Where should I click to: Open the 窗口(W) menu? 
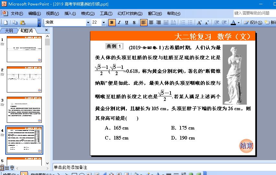pyautogui.click(x=155, y=14)
